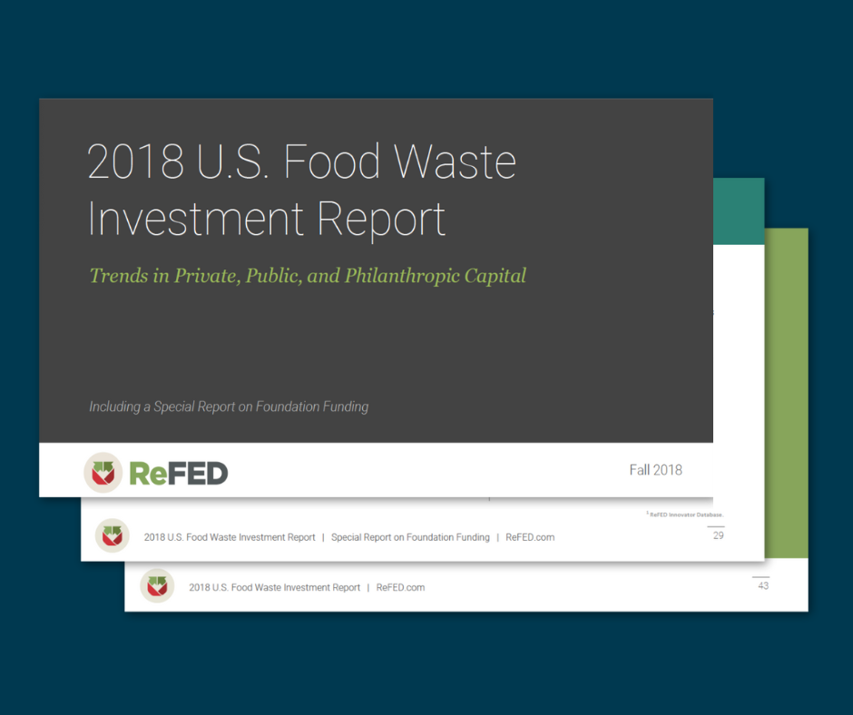Click the page number 29
The width and height of the screenshot is (853, 715).
coord(718,535)
